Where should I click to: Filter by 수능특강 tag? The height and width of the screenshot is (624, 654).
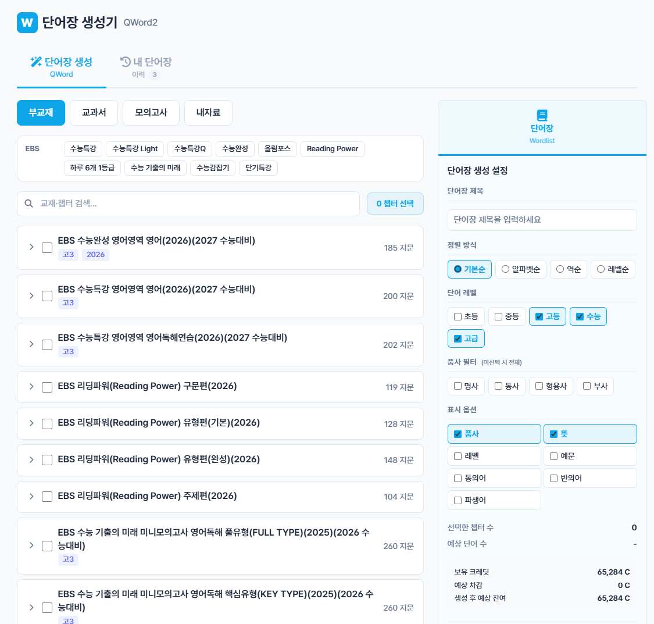(83, 149)
